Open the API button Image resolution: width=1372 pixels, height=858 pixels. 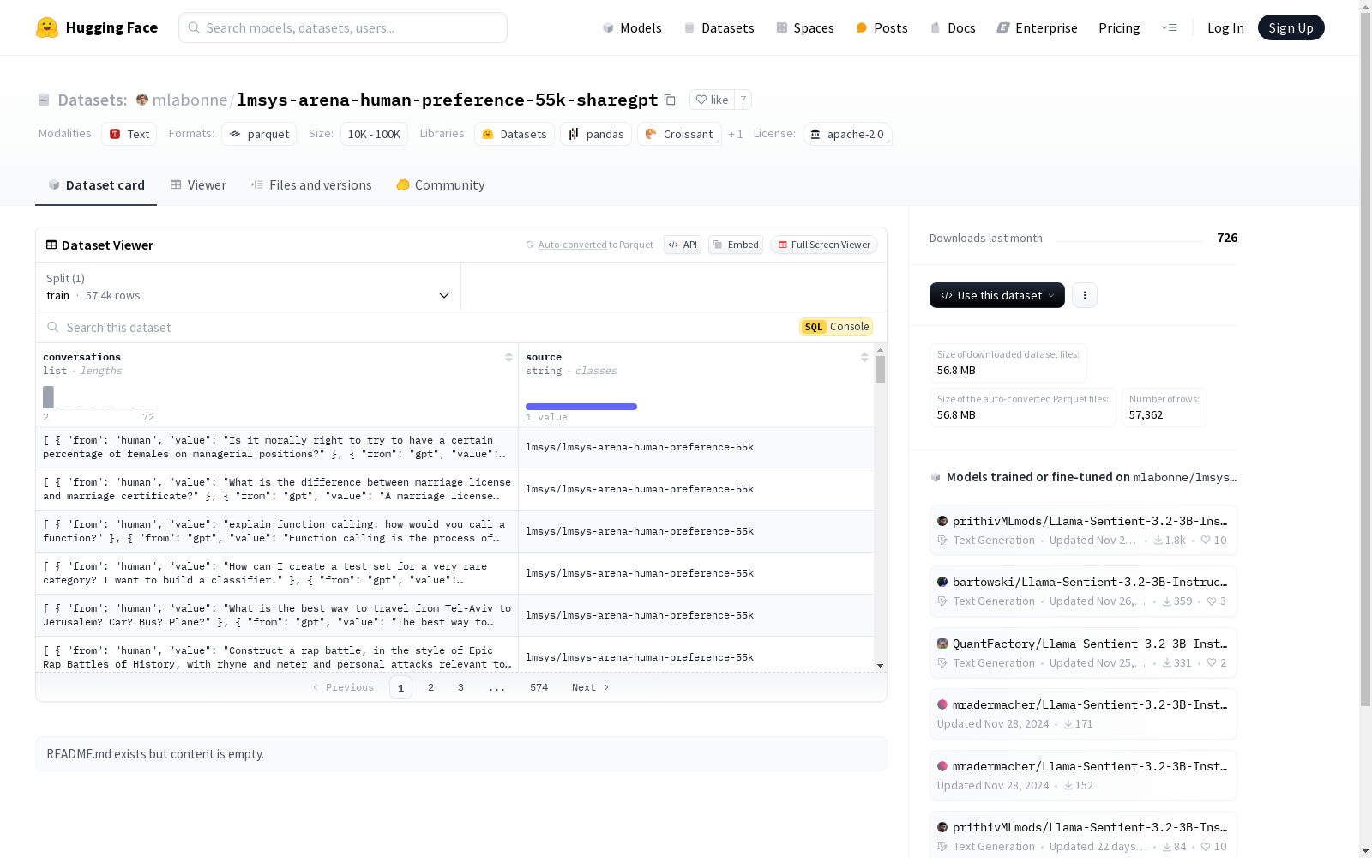click(x=683, y=245)
